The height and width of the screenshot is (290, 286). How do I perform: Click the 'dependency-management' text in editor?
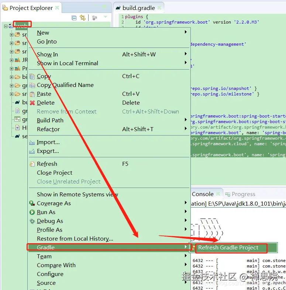pyautogui.click(x=218, y=44)
